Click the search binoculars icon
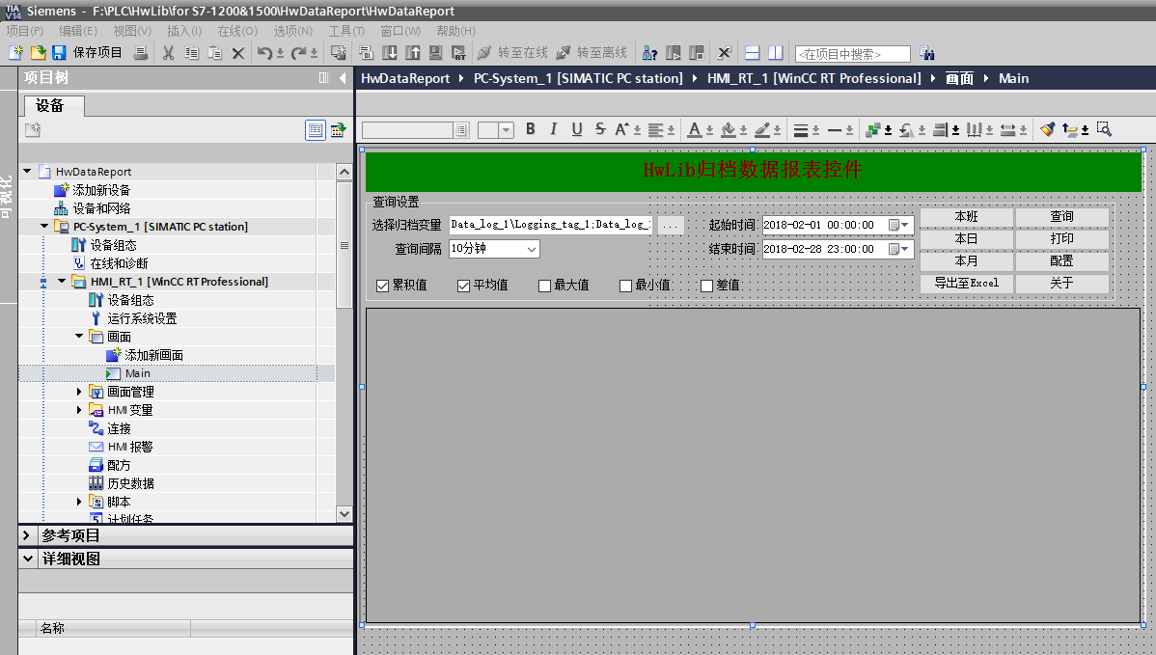Viewport: 1156px width, 655px height. coord(926,53)
